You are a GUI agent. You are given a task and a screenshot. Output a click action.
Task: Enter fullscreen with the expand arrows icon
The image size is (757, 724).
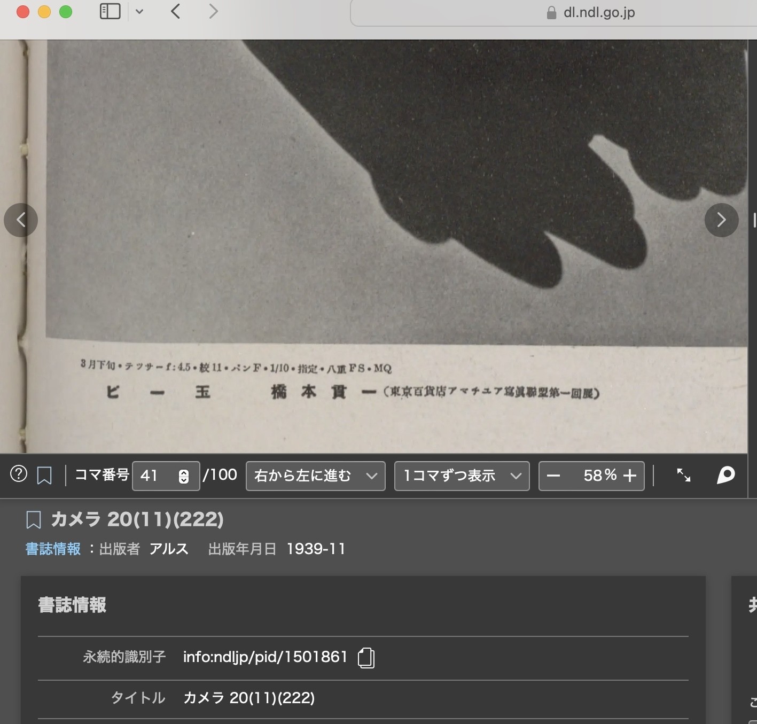(x=683, y=475)
